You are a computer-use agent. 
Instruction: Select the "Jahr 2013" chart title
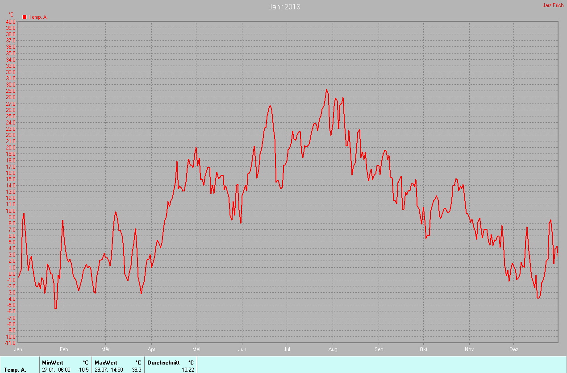coord(284,7)
